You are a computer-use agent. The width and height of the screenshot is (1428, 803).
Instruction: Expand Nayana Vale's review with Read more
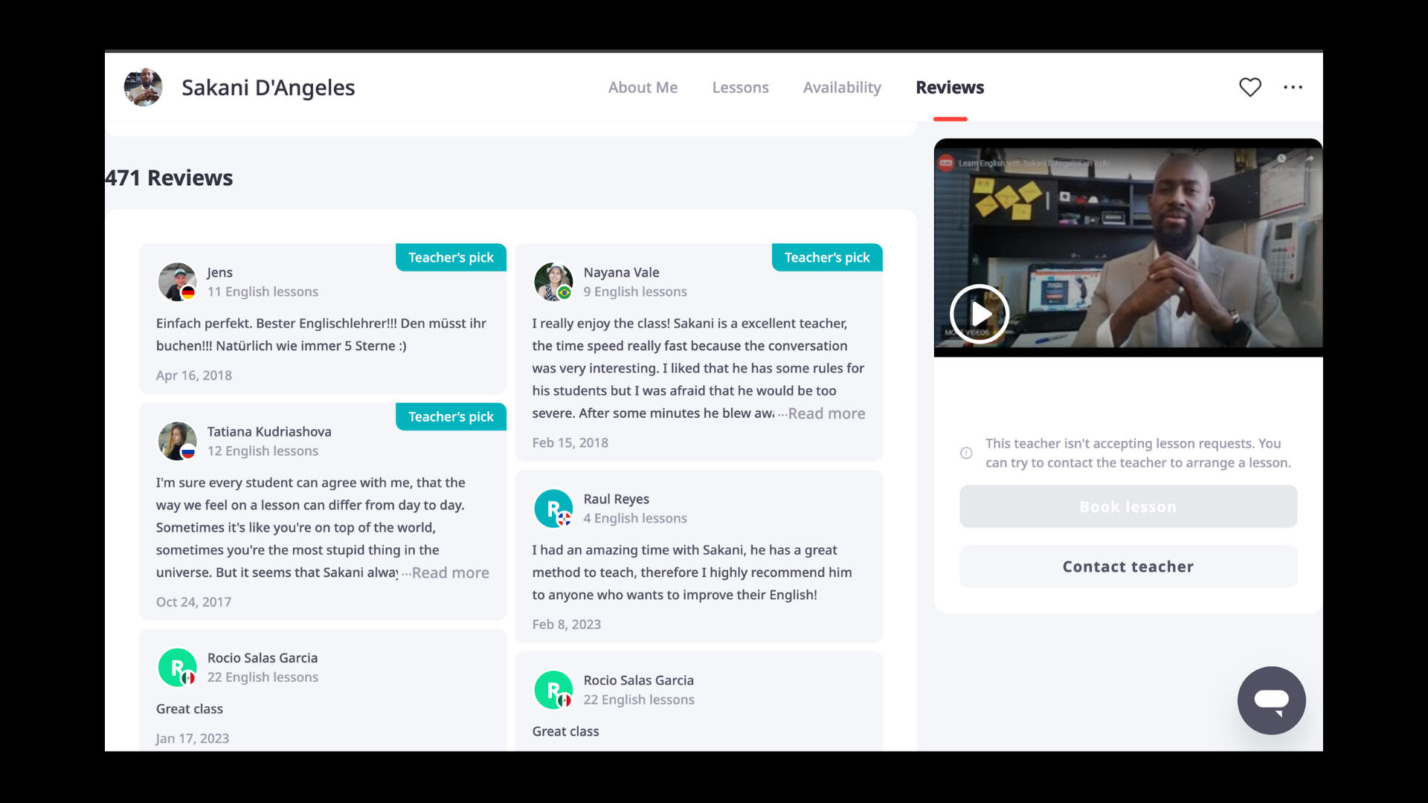826,413
